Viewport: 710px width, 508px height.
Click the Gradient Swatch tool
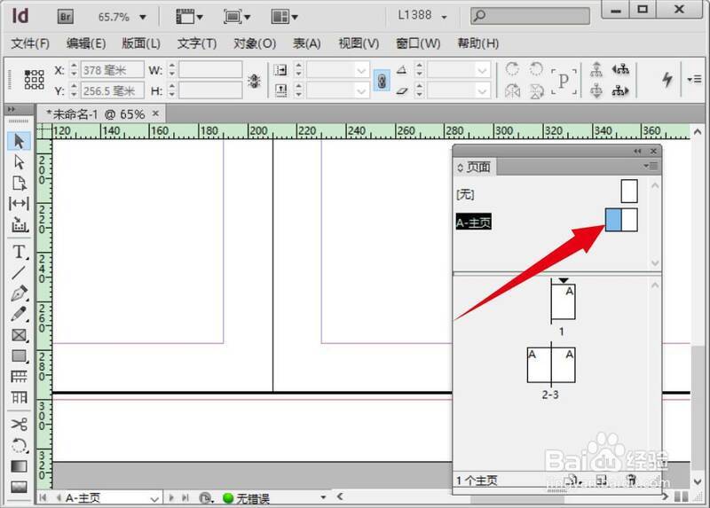coord(20,466)
